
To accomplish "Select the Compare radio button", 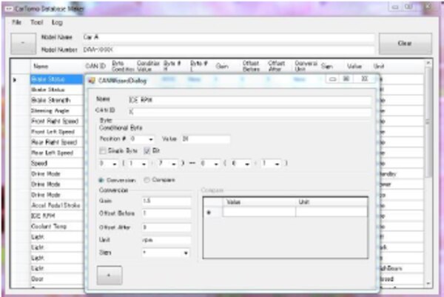I will 147,180.
